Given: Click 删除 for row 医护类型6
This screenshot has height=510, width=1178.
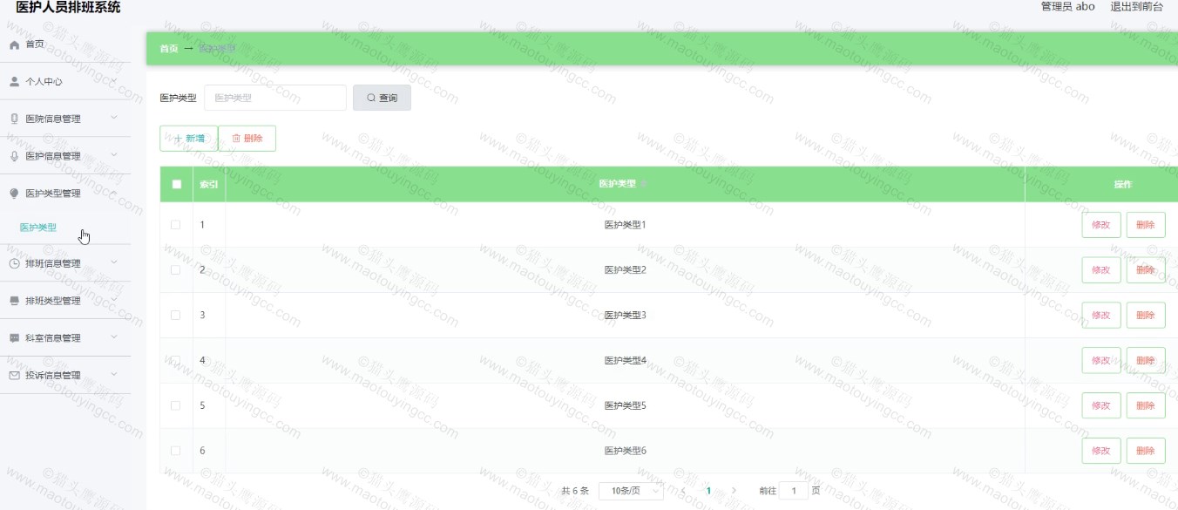Looking at the screenshot, I should click(x=1146, y=451).
